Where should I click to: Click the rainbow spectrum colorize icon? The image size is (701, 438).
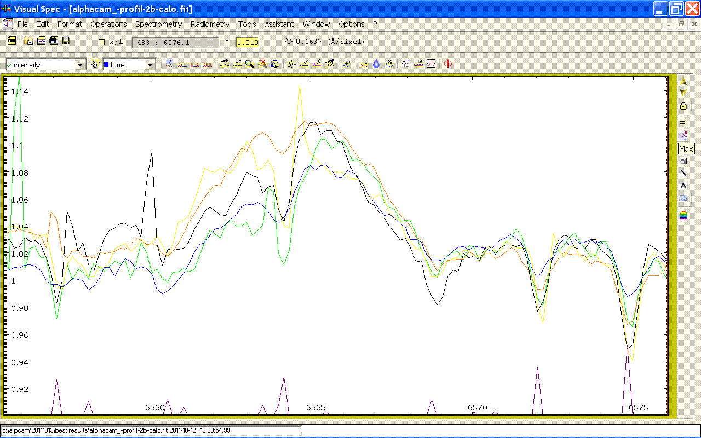click(683, 215)
